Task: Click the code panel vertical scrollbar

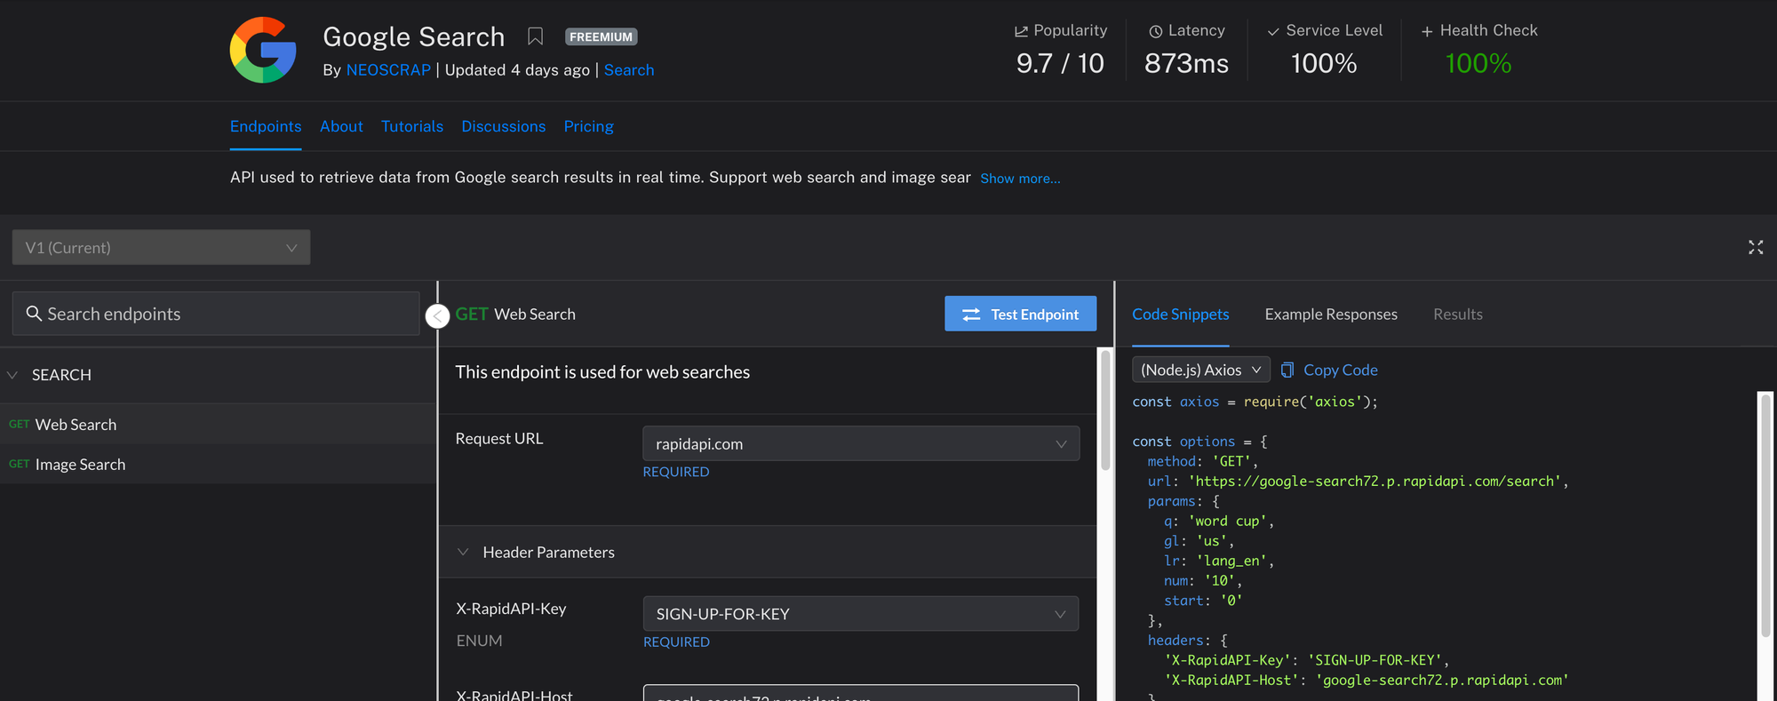Action: click(x=1765, y=515)
